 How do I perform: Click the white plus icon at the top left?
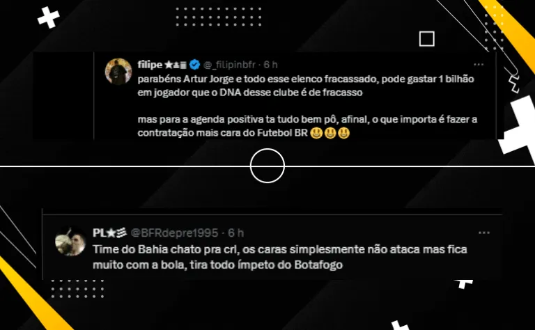coord(49,17)
